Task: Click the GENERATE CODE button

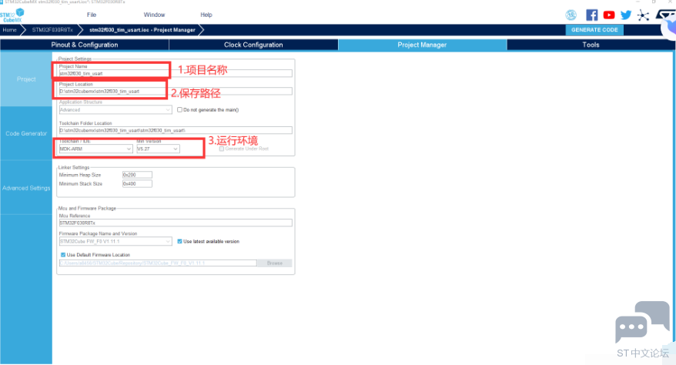Action: pos(594,30)
